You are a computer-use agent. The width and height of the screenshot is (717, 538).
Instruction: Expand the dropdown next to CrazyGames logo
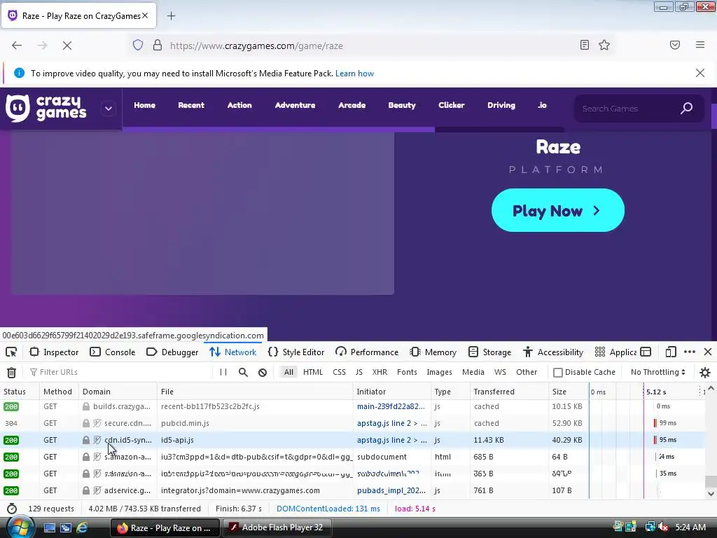(x=109, y=109)
